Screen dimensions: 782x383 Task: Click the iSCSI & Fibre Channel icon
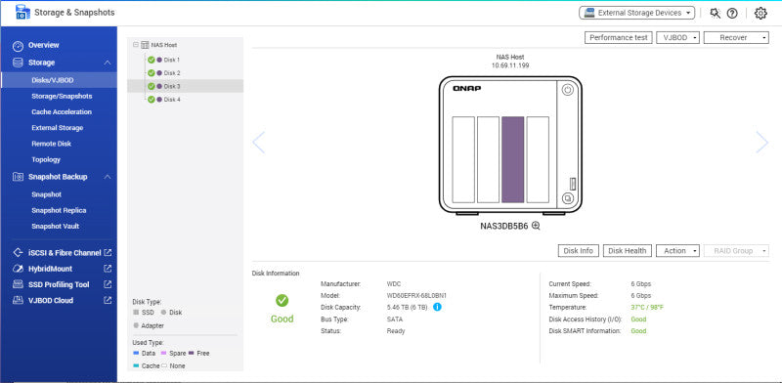pyautogui.click(x=18, y=253)
